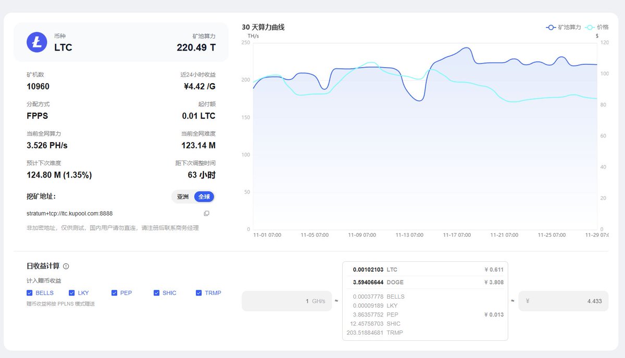The width and height of the screenshot is (625, 358).
Task: Click the 11-13 07:00 chart axis label
Action: [x=409, y=235]
